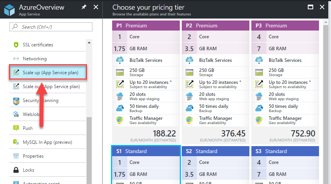Click the backup cloud icon in P1 card

pos(120,108)
